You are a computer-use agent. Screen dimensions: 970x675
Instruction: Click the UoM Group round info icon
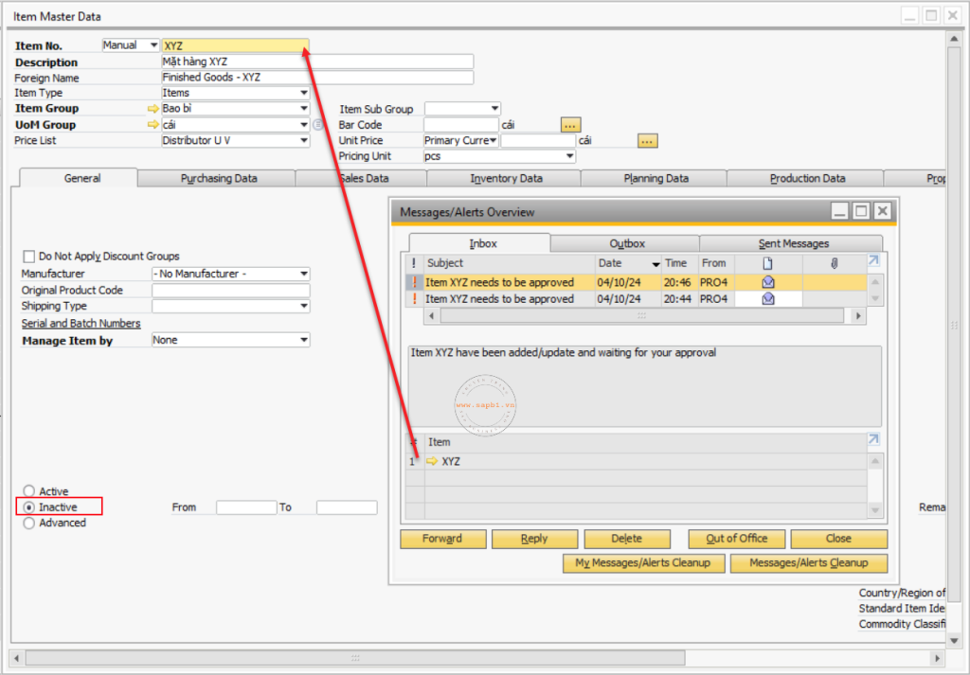click(x=318, y=125)
